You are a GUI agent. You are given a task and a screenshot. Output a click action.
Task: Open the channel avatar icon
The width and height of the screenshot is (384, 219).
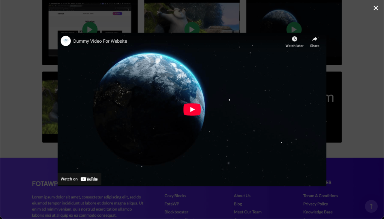(x=66, y=41)
